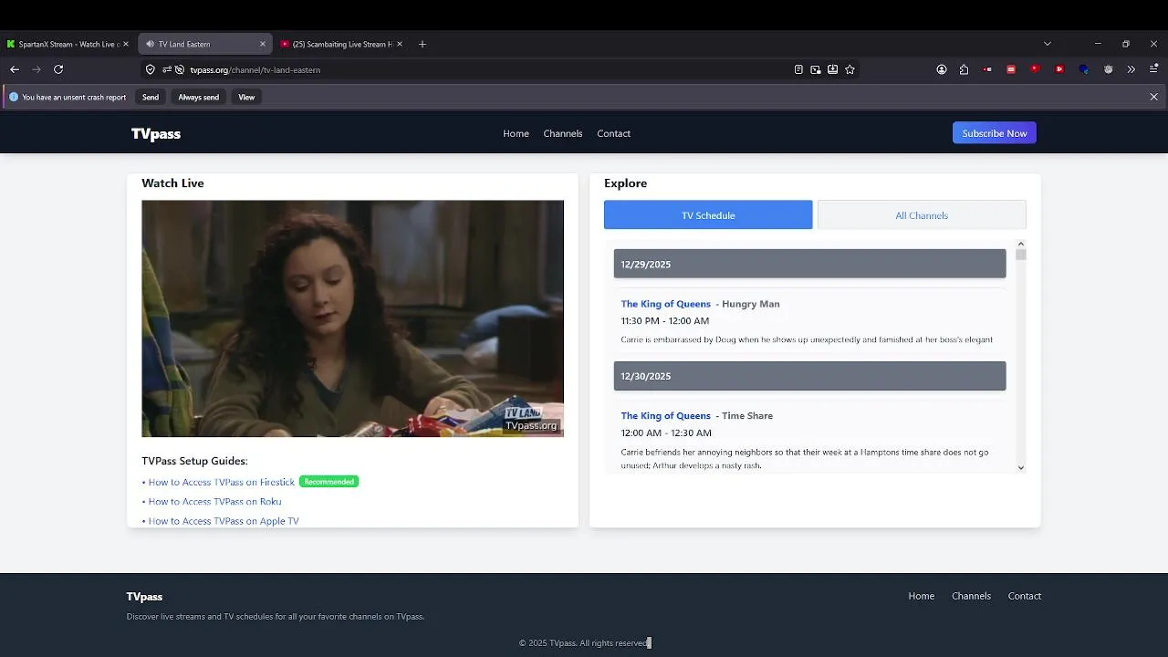Show more toolbar tools via double chevron
The height and width of the screenshot is (657, 1168).
coord(1131,69)
